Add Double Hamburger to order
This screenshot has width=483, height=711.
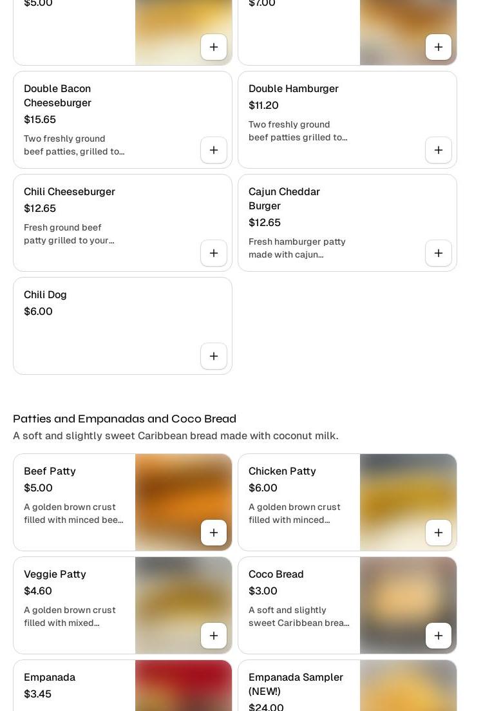(439, 150)
